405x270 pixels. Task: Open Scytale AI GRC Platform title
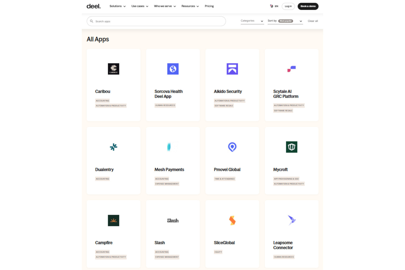tap(286, 94)
